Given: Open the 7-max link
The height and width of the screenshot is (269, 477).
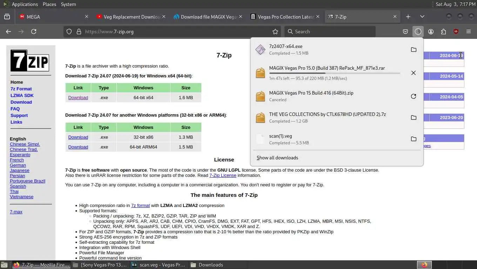Looking at the screenshot, I should 16,212.
